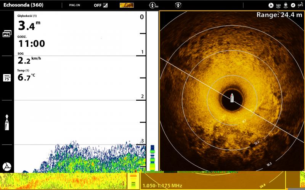
Task: Select the boat heading icon in sidebar
Action: click(x=7, y=122)
